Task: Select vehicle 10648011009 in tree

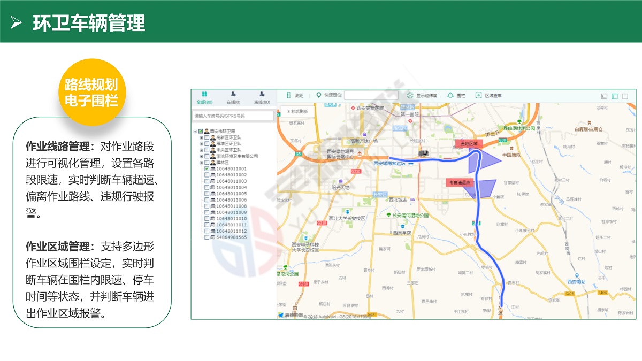Action: (x=232, y=212)
